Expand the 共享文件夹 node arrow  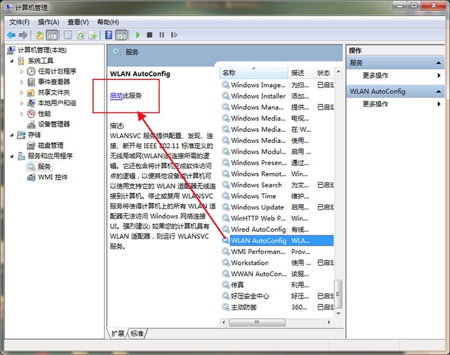[x=22, y=93]
